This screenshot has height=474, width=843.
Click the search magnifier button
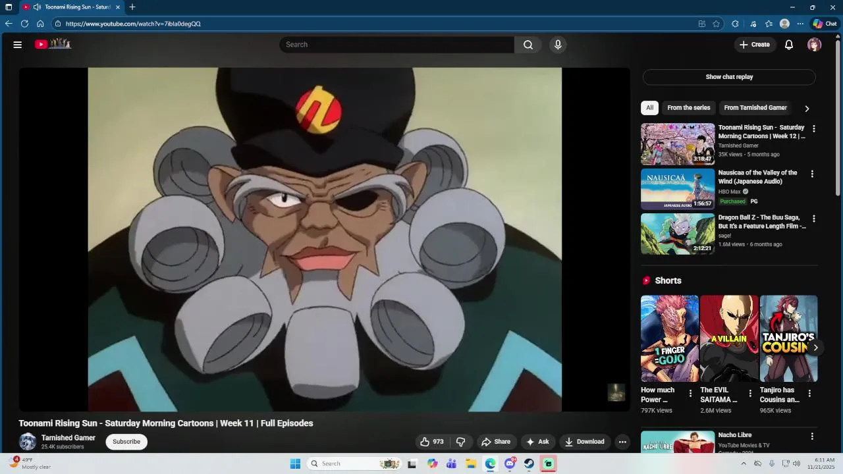pos(528,45)
